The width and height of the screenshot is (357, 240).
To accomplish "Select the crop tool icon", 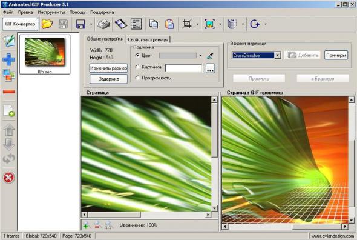I will point(187,24).
